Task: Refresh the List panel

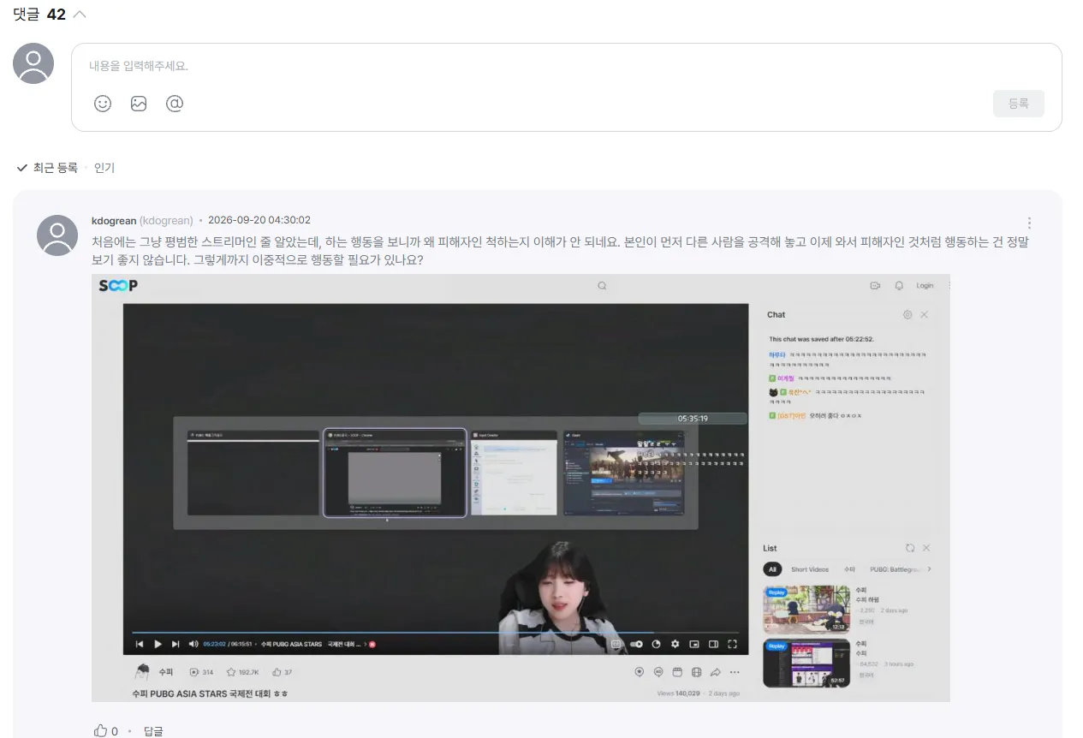Action: [x=910, y=548]
